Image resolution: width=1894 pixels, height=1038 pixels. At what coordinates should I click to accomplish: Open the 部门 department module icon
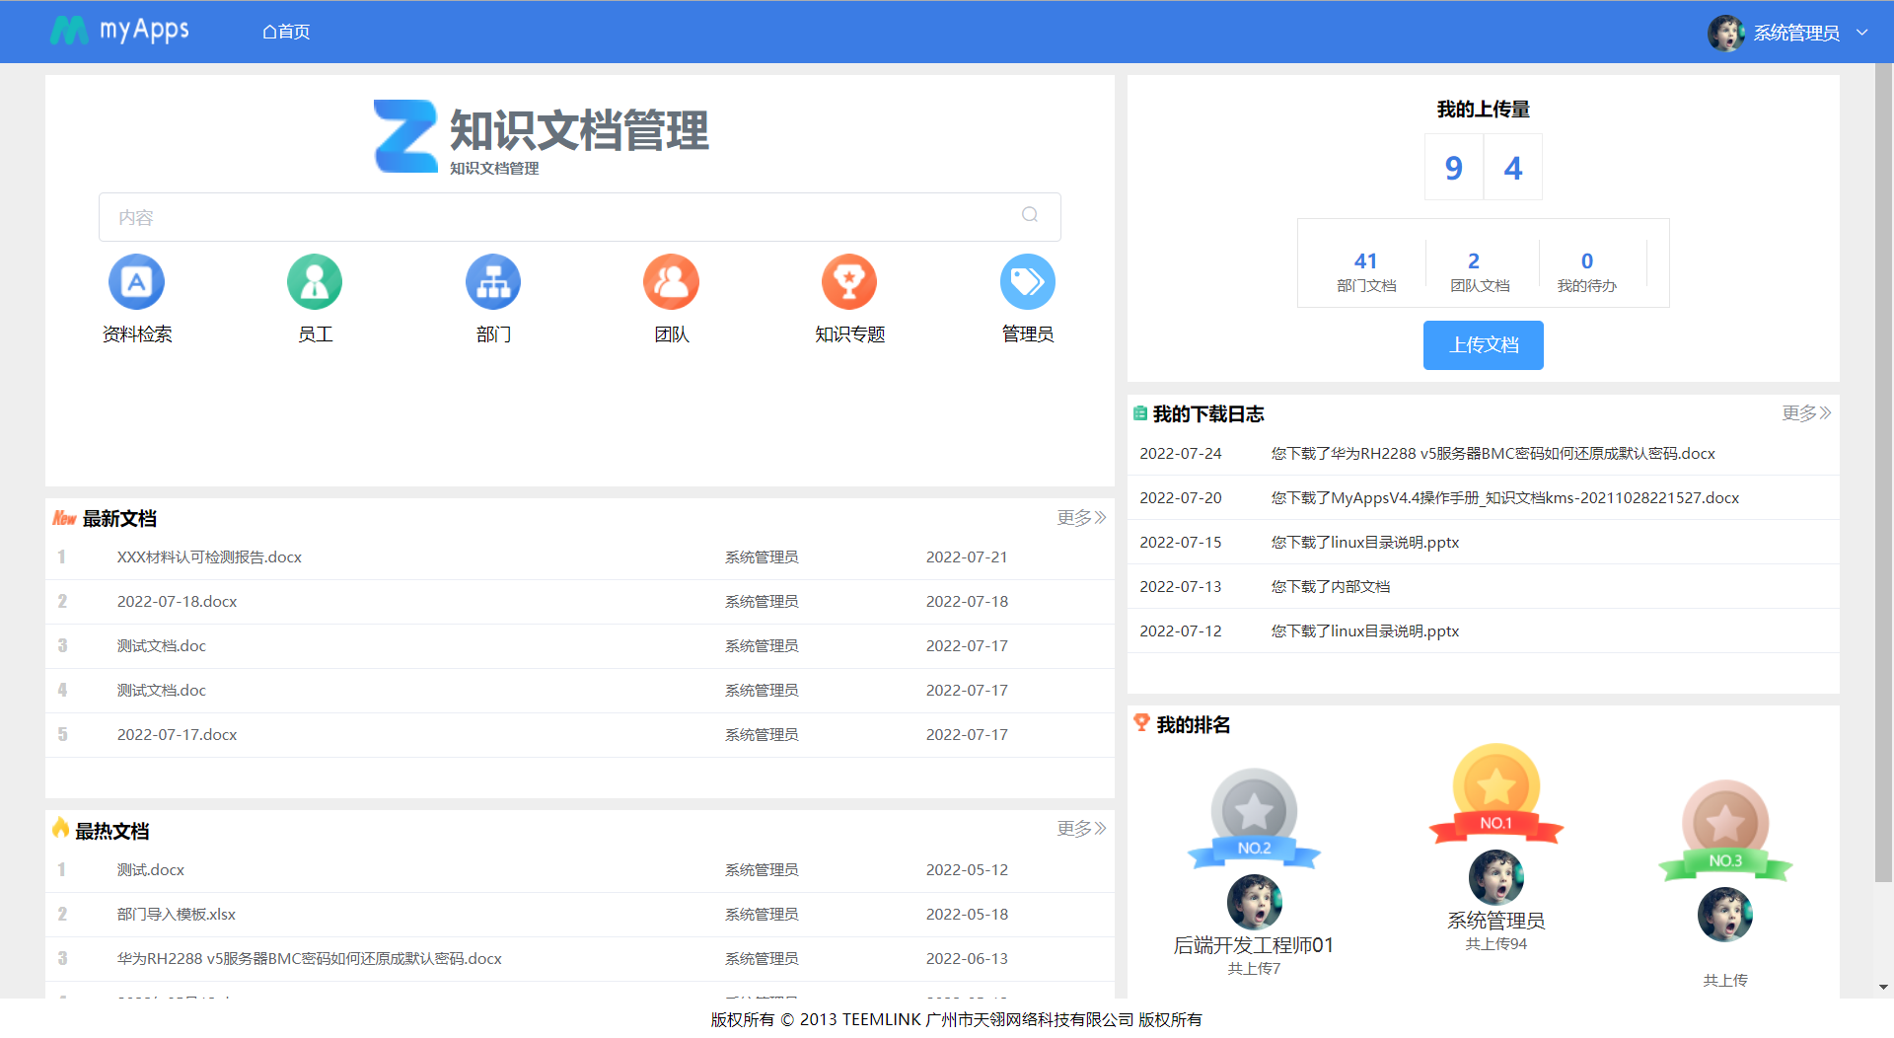pyautogui.click(x=493, y=281)
